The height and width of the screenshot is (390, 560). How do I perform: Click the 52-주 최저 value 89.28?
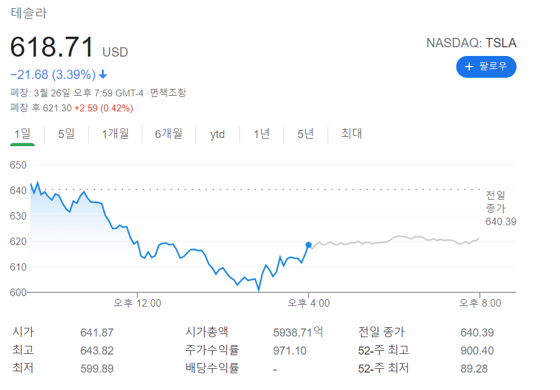click(474, 369)
